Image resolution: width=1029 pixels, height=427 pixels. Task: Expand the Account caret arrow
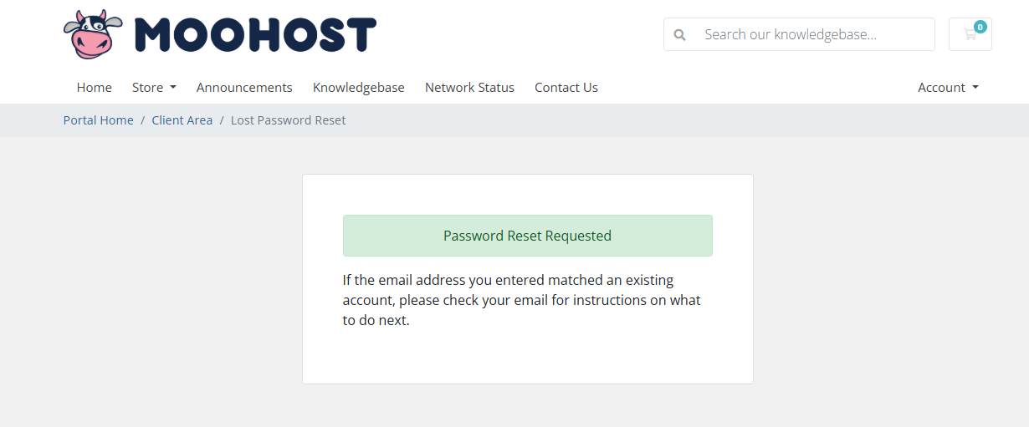[975, 87]
